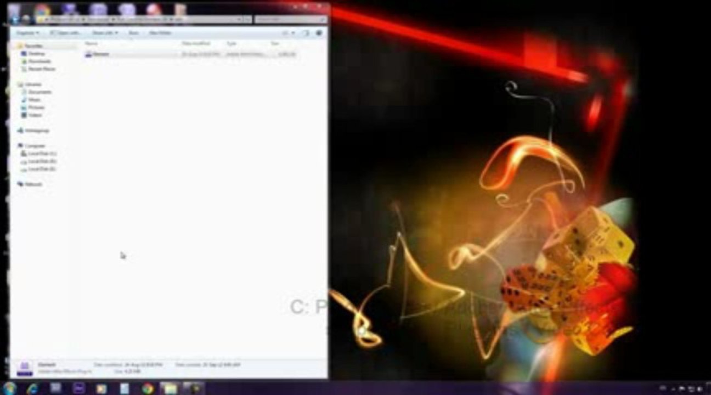Switch to Windows Explorer taskbar button
The height and width of the screenshot is (395, 711).
point(171,388)
